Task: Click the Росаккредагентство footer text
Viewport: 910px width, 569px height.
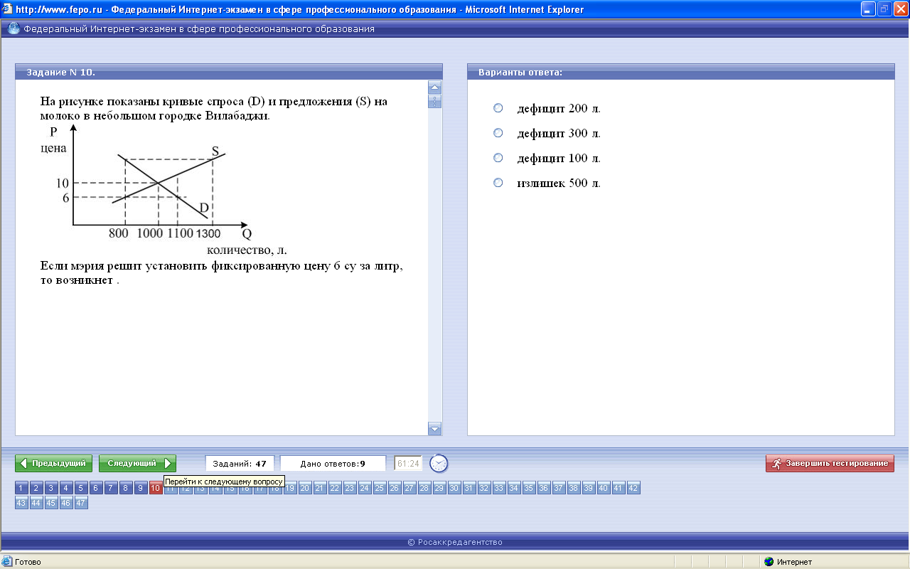Action: tap(455, 542)
